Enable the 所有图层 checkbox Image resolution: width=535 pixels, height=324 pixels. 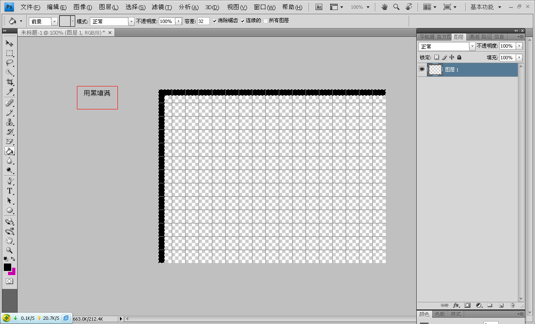(x=265, y=21)
